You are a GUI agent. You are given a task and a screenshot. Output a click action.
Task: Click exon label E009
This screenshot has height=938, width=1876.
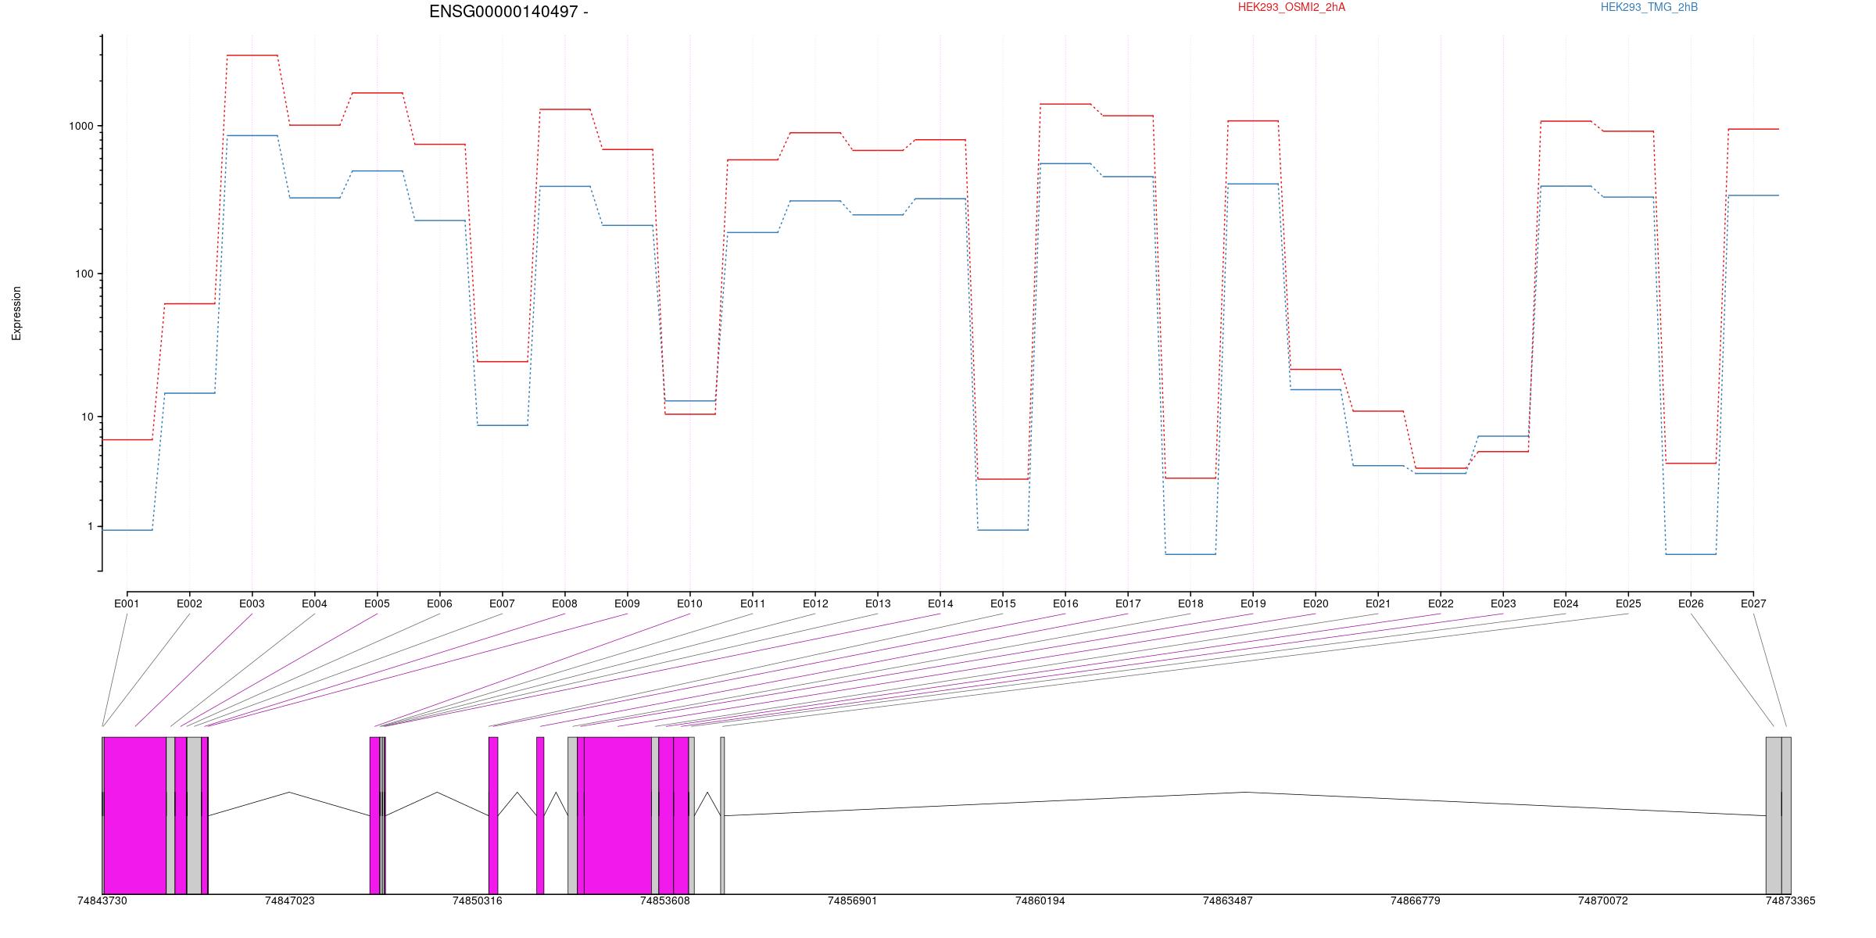point(627,603)
